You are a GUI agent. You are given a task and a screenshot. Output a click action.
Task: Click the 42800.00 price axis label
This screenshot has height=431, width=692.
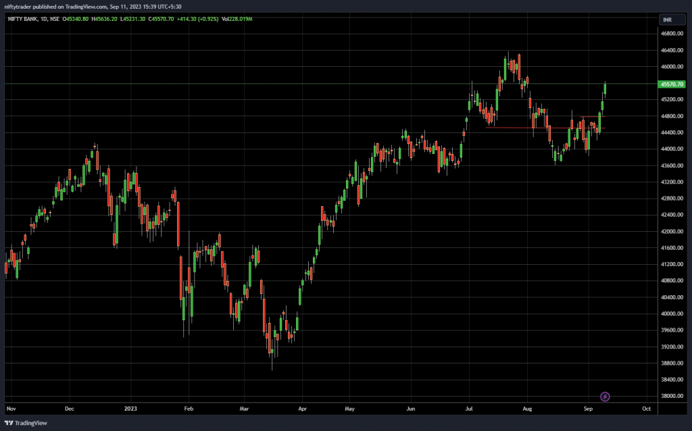(672, 199)
